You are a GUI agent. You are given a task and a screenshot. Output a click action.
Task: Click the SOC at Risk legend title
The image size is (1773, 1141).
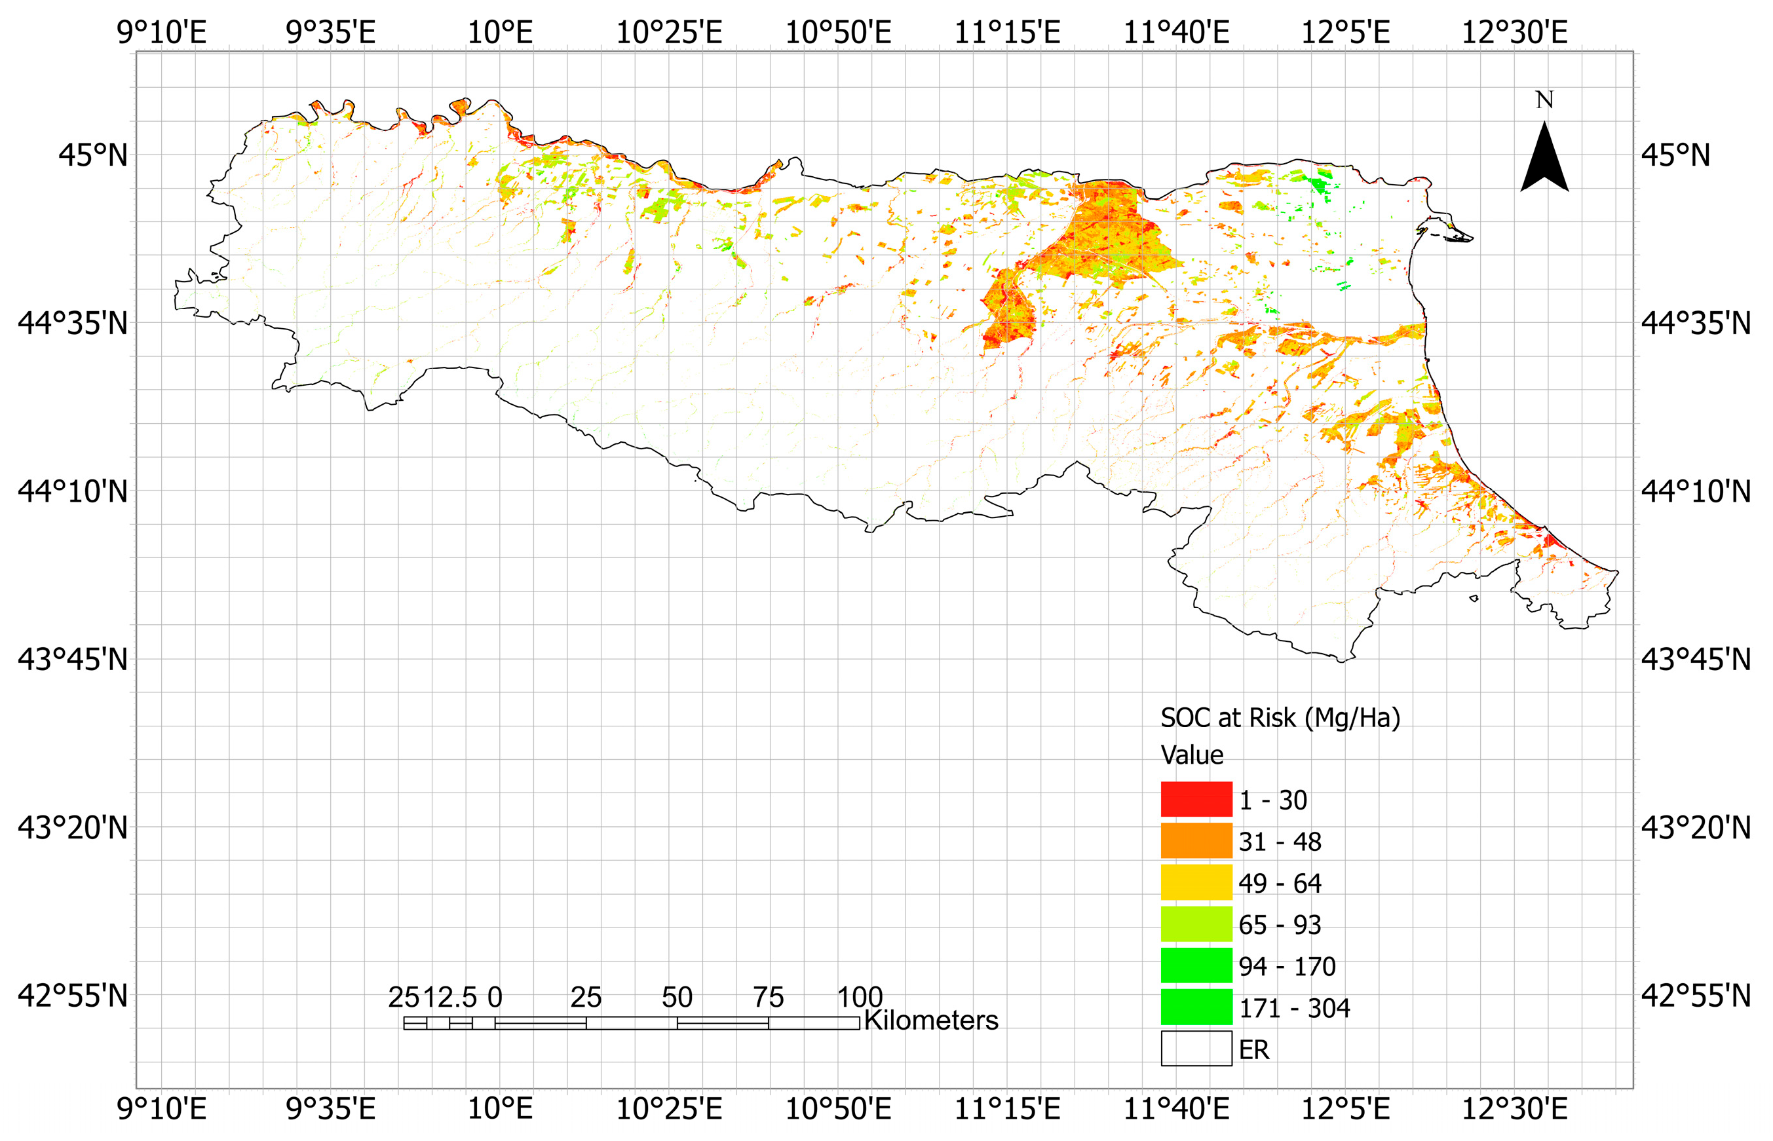(x=1280, y=718)
